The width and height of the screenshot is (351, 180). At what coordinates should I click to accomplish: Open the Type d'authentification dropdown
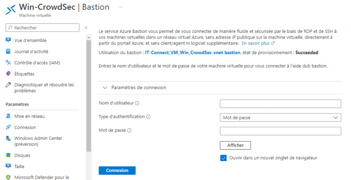pyautogui.click(x=280, y=117)
